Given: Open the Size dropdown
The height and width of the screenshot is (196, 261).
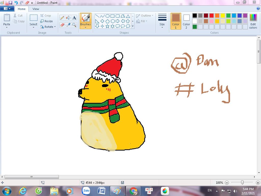Looking at the screenshot, I should pos(162,21).
